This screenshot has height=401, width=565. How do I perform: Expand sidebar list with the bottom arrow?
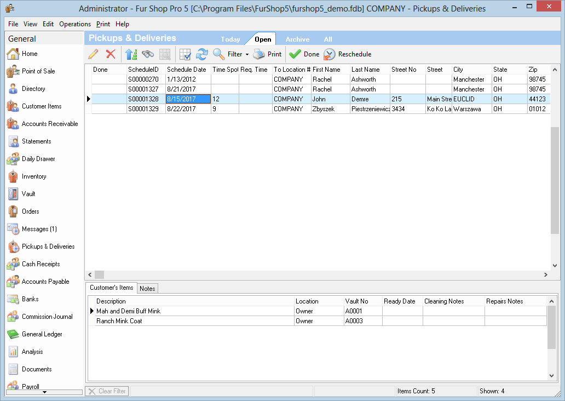tap(44, 392)
